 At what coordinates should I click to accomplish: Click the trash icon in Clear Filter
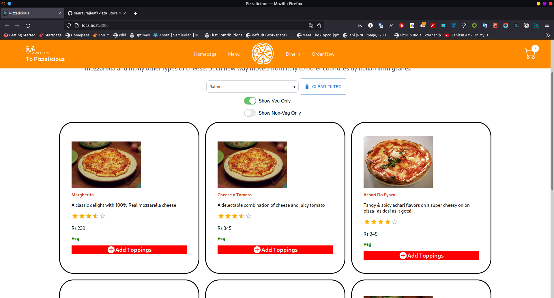coord(307,87)
